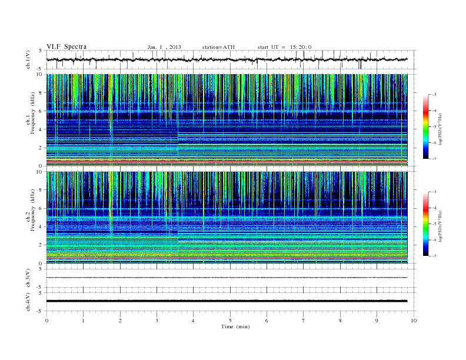Viewport: 466px width, 360px height.
Task: Click the 'ch.3(V)' axis label
Action: 28,278
